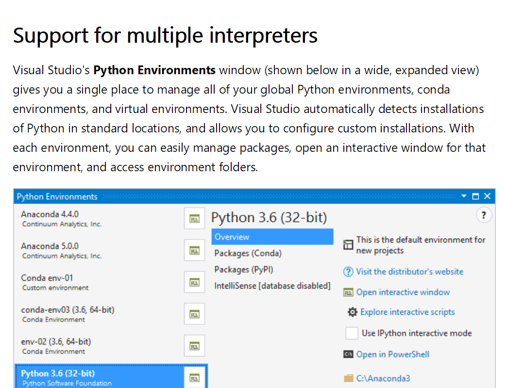This screenshot has height=388, width=506.
Task: Switch to Packages (PyPI) view
Action: tap(247, 270)
